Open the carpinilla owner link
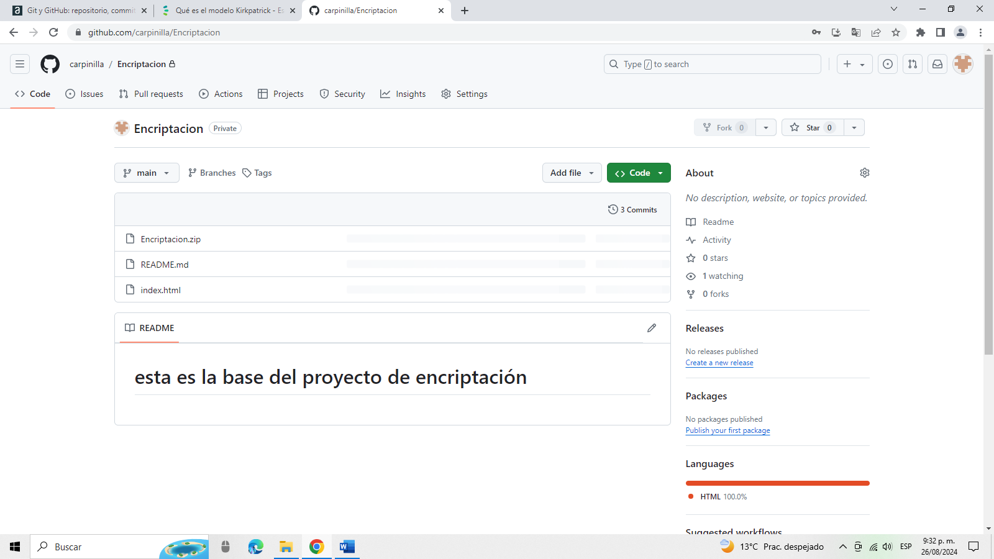Image resolution: width=994 pixels, height=559 pixels. pos(87,64)
